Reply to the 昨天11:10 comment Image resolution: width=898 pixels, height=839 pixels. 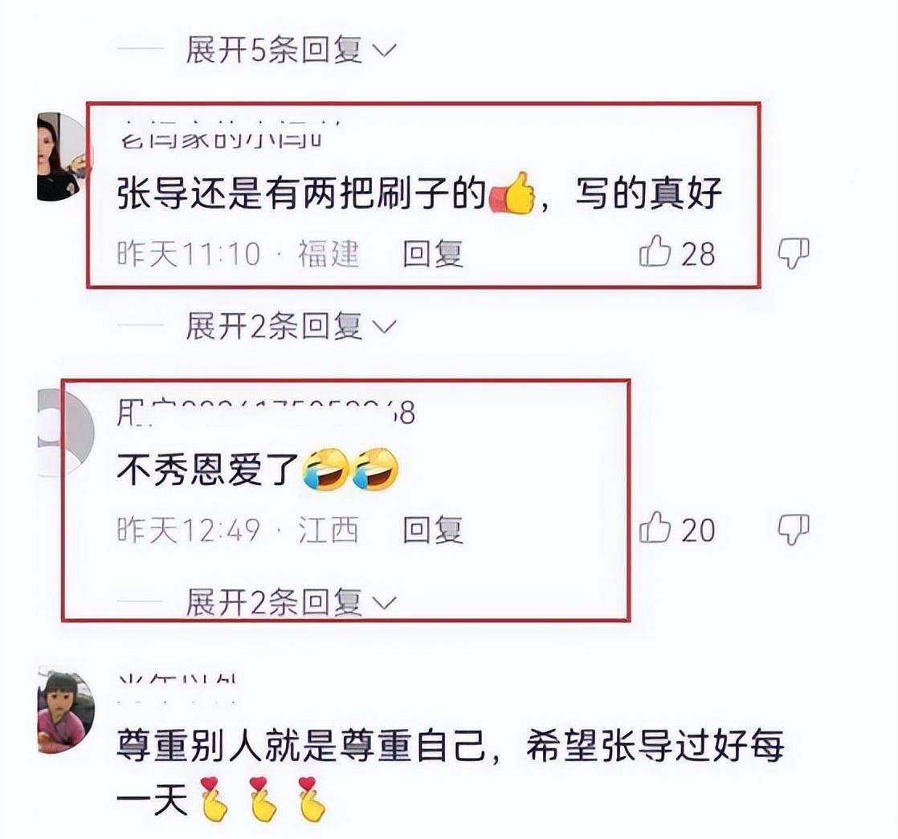point(432,254)
